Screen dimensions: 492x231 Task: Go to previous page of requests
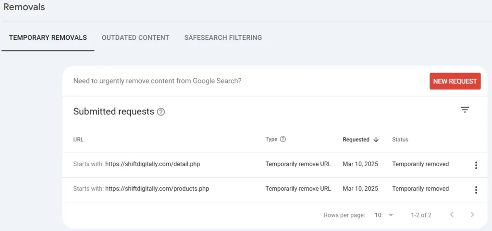click(452, 215)
